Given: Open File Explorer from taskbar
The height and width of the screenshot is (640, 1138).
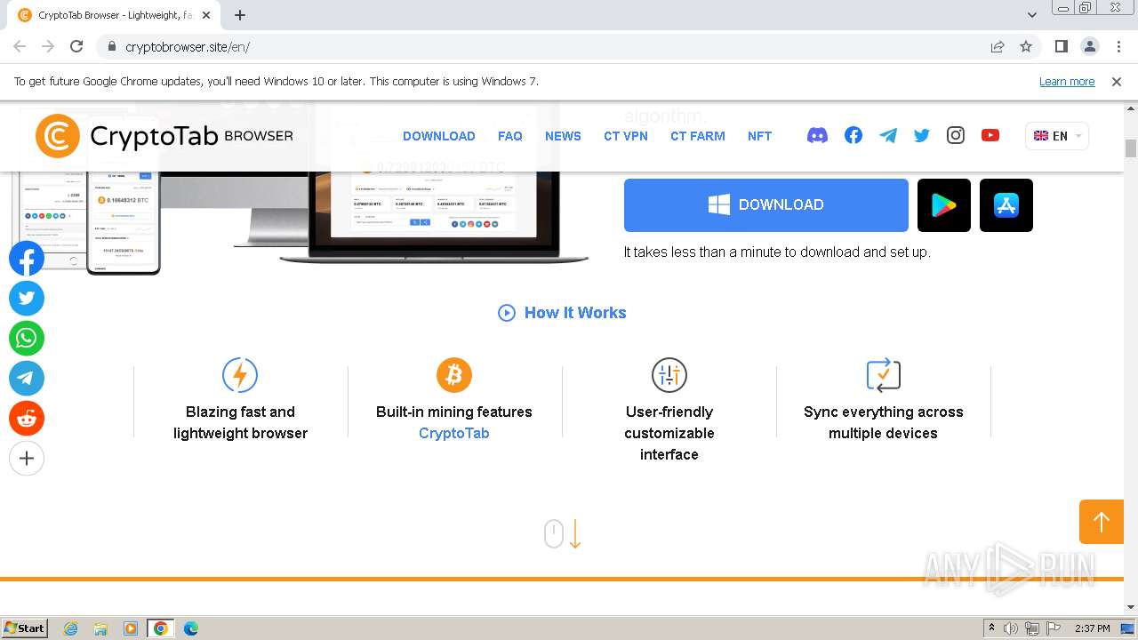Looking at the screenshot, I should 100,628.
